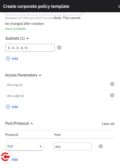Click Clear all in Port/Protocol
Viewport: 120px width, 168px height.
(108, 124)
